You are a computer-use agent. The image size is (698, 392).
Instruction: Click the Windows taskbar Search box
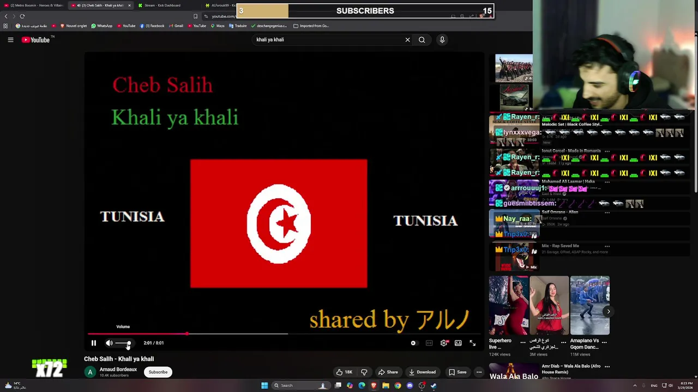tap(300, 385)
